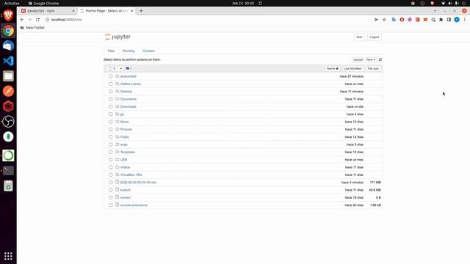Open the Trash from the dock
The height and width of the screenshot is (264, 470).
pyautogui.click(x=8, y=186)
